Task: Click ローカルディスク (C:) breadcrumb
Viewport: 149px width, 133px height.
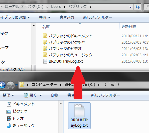Action: tap(24, 7)
